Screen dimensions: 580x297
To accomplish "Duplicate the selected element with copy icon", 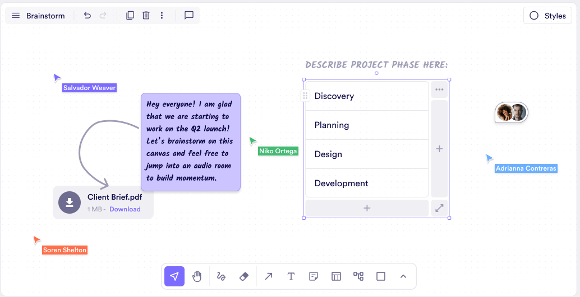I will pos(130,16).
